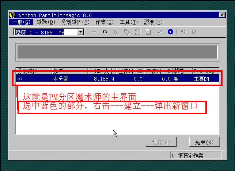This screenshot has width=235, height=171.
Task: Click the blue info icon
Action: (170, 32)
